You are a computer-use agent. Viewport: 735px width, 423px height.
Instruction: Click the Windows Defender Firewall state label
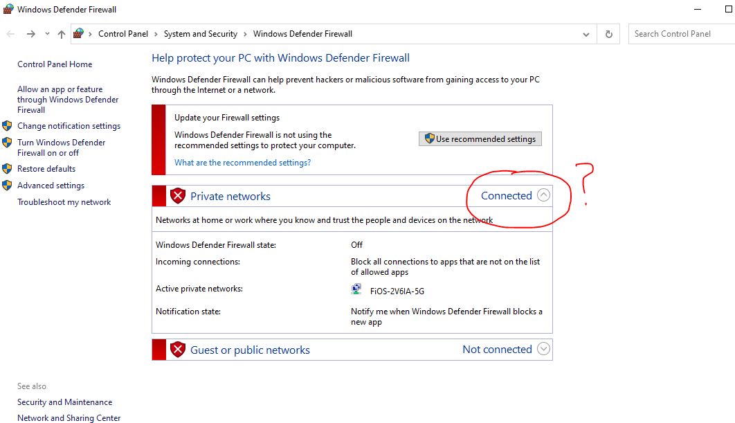click(216, 245)
